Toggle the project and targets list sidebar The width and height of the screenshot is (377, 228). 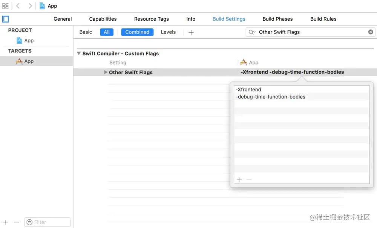pyautogui.click(x=6, y=19)
